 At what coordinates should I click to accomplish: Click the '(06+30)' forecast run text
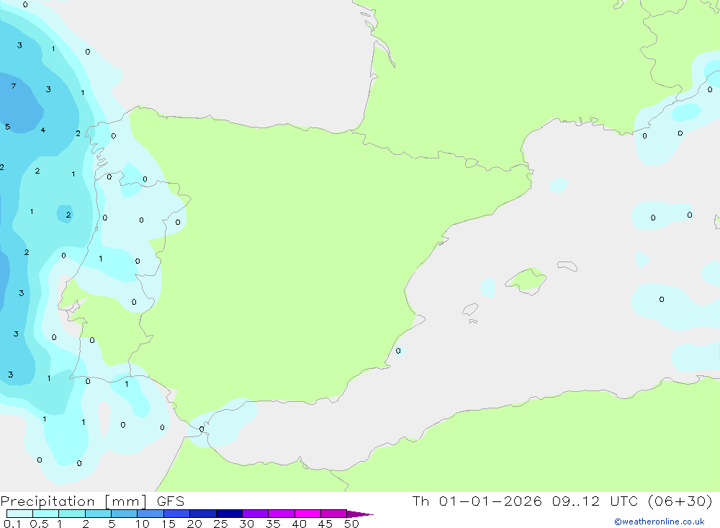[x=680, y=501]
